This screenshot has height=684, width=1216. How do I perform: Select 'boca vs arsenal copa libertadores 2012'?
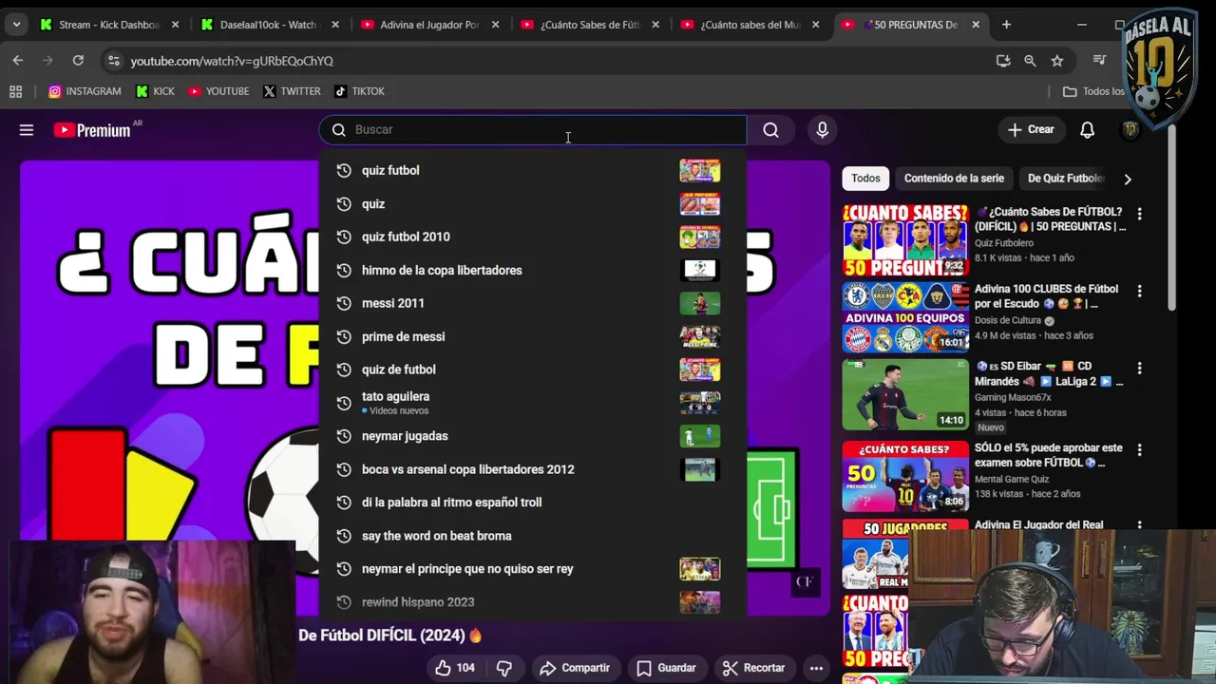click(533, 469)
